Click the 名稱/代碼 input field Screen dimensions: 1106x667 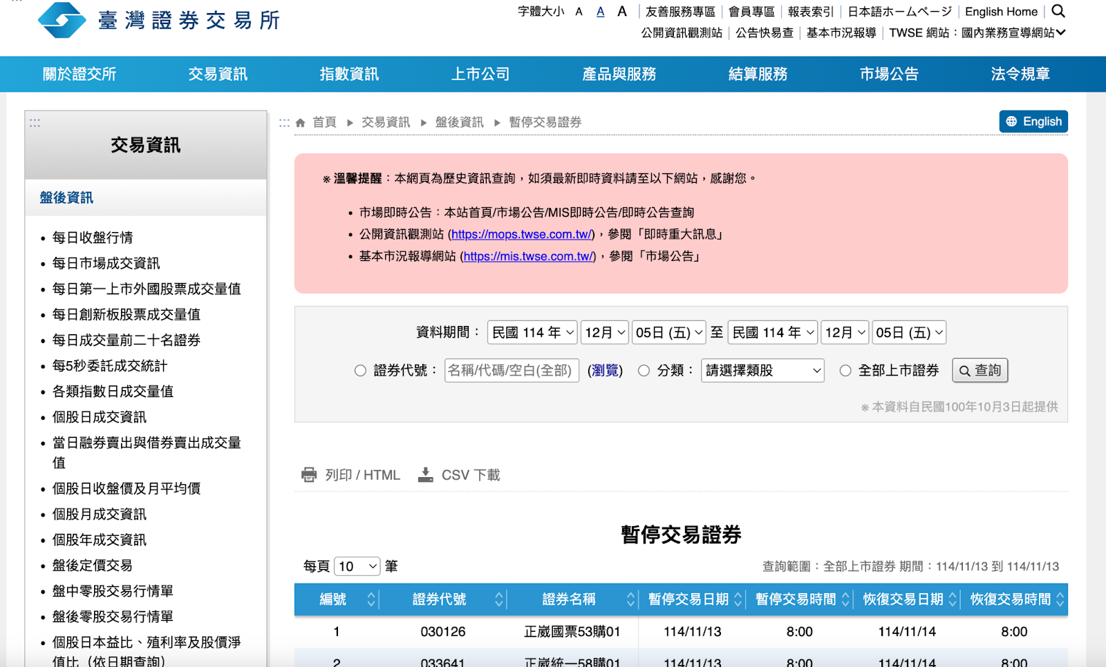pos(512,370)
